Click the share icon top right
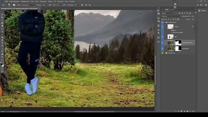This screenshot has width=208, height=117. click(206, 5)
